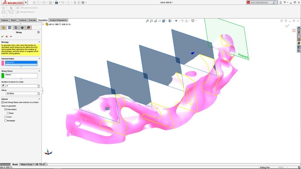
Task: Enable the Rectangle slices checkbox
Action: point(5,121)
